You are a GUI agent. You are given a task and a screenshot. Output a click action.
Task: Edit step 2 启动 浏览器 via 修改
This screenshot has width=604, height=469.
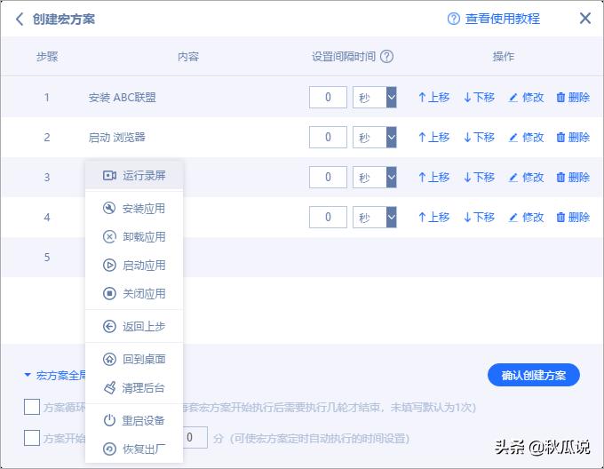click(526, 138)
